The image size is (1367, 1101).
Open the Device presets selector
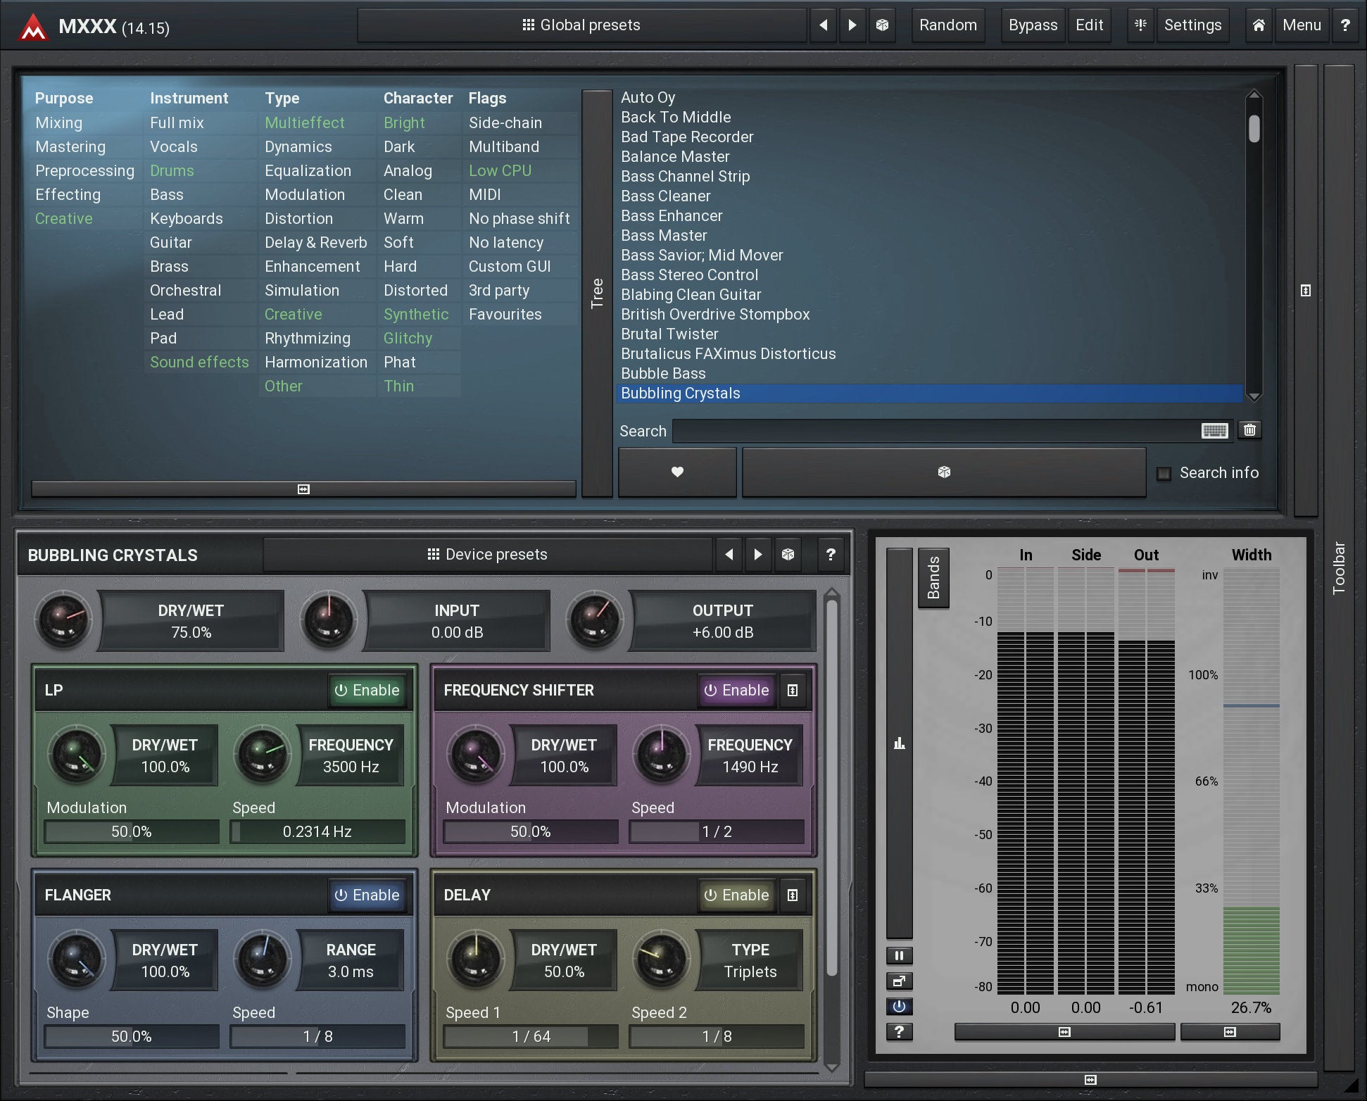487,555
